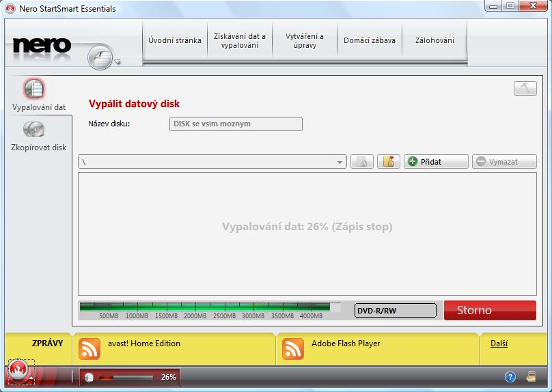Go to the Zálohování tab
The image size is (552, 392).
434,40
